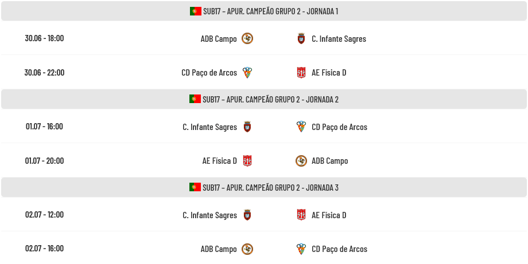Click ADB Campo crest in 01.07 20:00 match
Screen dimensions: 528x264
301,161
